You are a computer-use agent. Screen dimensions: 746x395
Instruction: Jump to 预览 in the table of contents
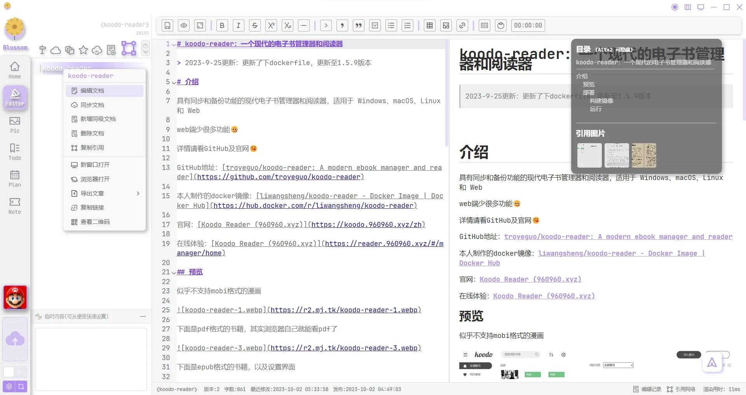[x=589, y=85]
